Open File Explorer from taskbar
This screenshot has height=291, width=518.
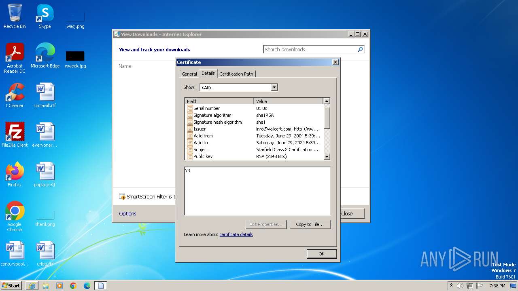point(46,286)
